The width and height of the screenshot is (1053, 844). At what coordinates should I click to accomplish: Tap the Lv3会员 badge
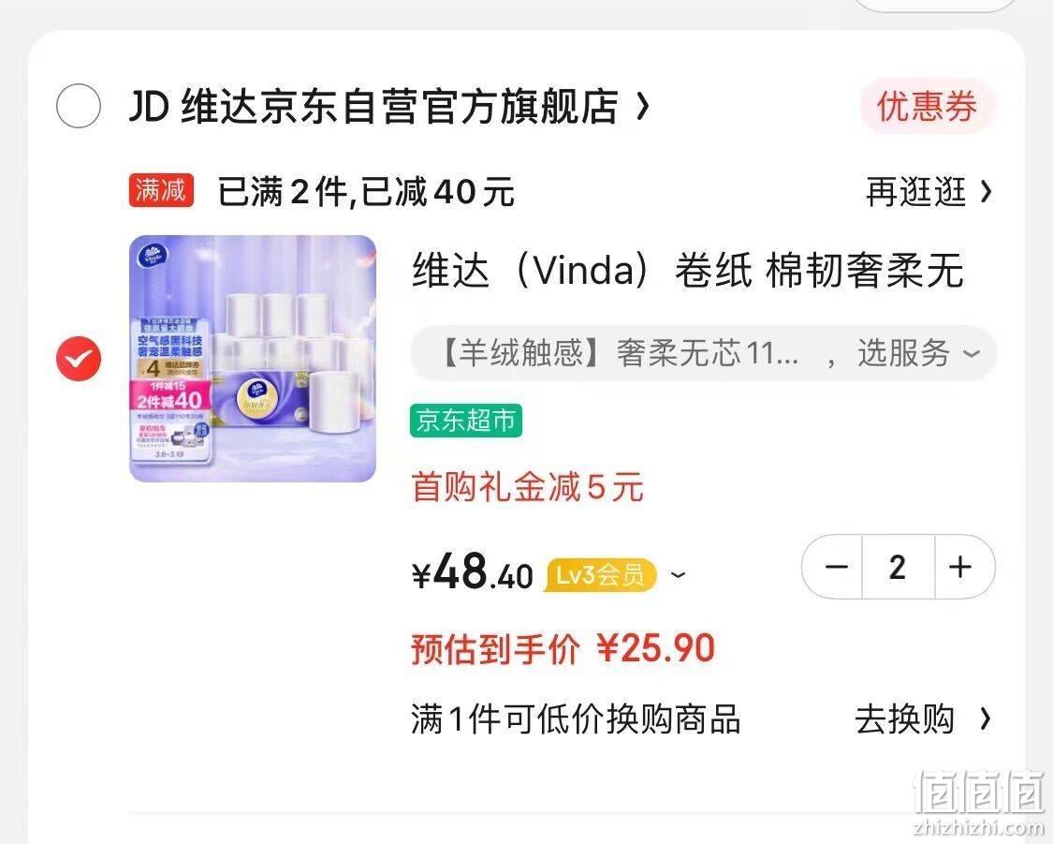click(600, 575)
